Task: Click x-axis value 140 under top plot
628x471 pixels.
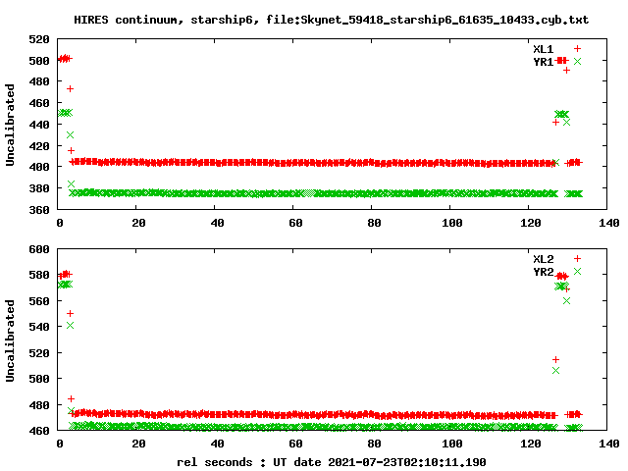Action: point(609,223)
